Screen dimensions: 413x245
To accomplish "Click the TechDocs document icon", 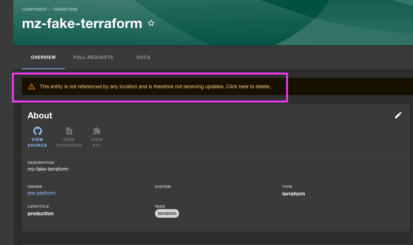I will pos(69,131).
